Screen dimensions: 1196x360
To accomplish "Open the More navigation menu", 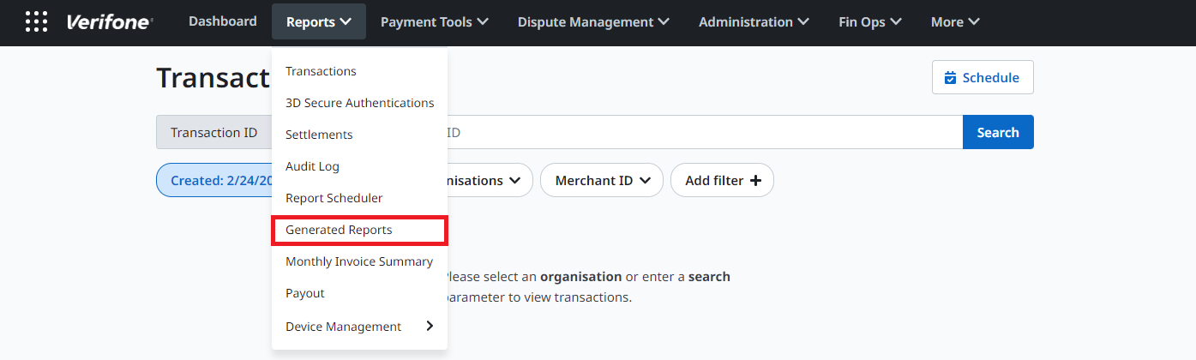I will pos(955,21).
